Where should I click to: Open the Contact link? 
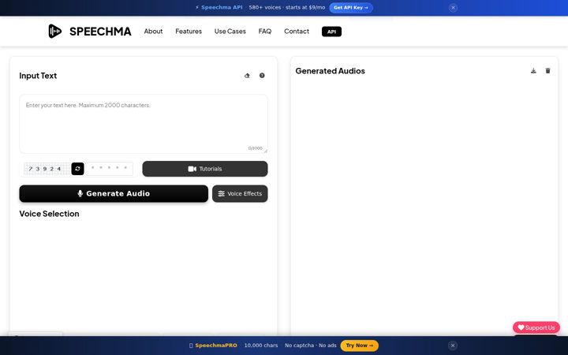coord(297,31)
